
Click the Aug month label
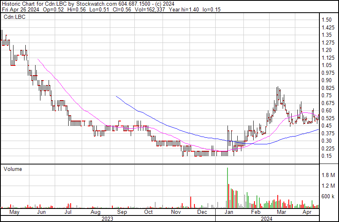click(x=95, y=212)
